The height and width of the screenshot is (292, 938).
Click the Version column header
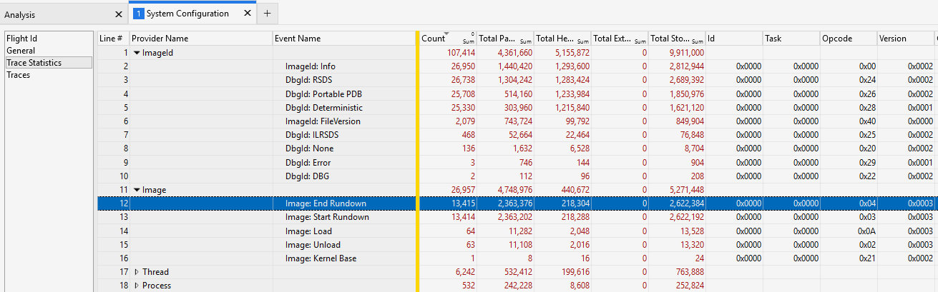pos(906,39)
